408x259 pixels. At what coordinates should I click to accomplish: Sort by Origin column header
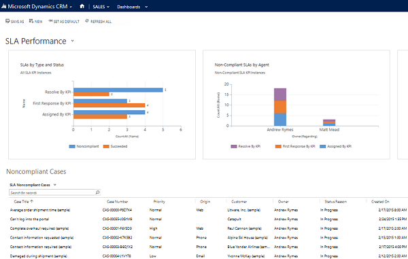pyautogui.click(x=205, y=201)
